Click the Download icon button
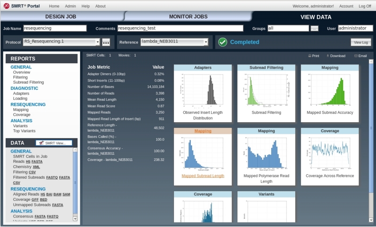This screenshot has width=376, height=227. [x=336, y=56]
